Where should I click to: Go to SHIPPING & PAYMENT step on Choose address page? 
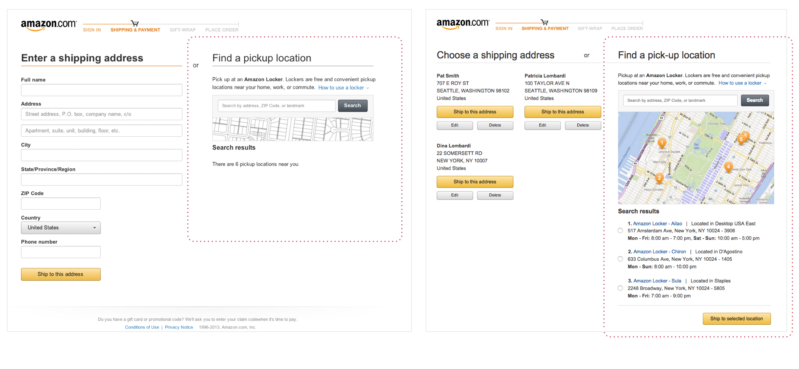pos(545,29)
